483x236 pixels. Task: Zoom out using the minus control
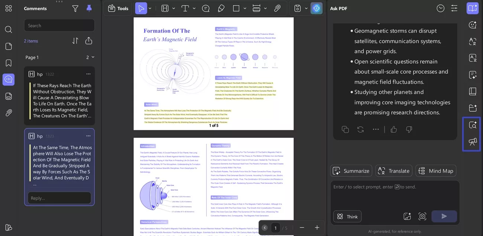[302, 227]
